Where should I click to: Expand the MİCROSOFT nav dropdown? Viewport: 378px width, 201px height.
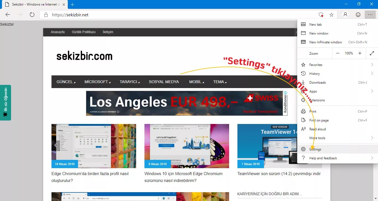97,82
